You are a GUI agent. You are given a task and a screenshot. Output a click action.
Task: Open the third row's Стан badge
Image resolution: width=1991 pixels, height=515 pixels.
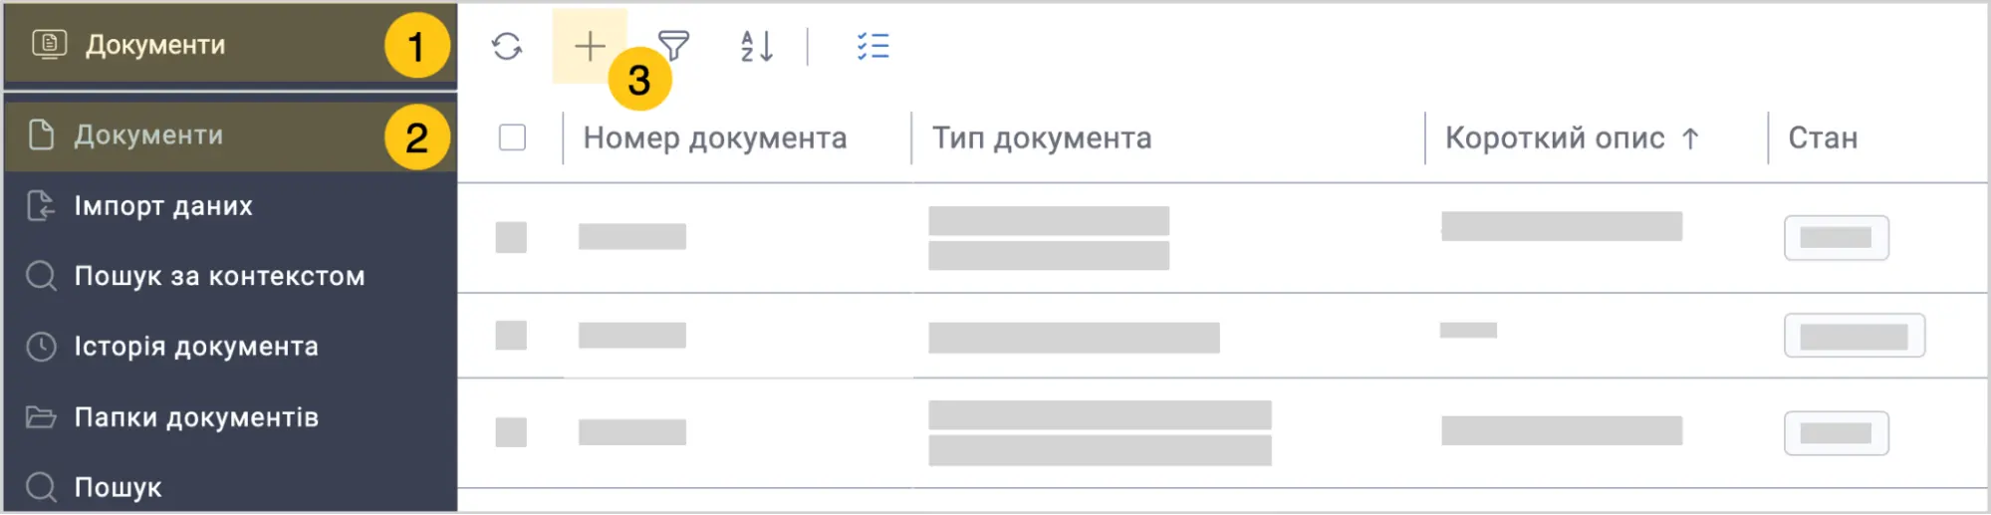point(1837,433)
